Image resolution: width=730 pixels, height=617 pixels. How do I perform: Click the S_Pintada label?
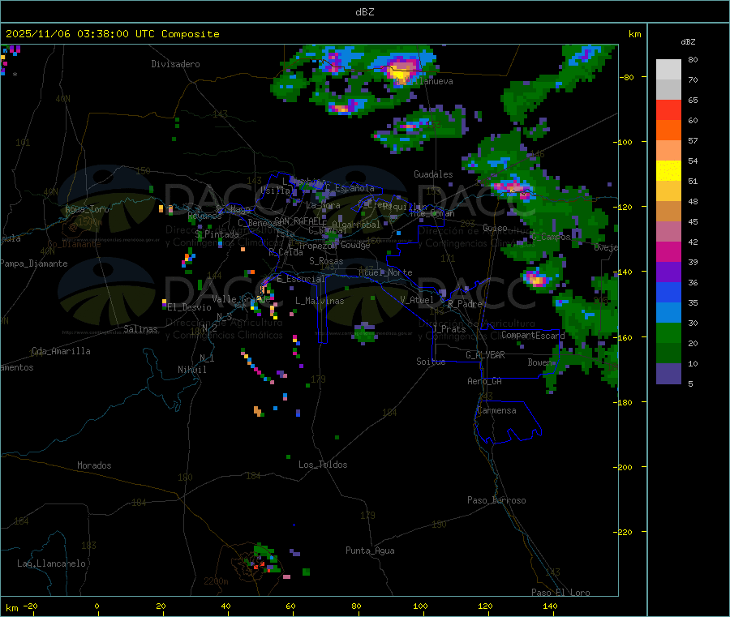[217, 234]
